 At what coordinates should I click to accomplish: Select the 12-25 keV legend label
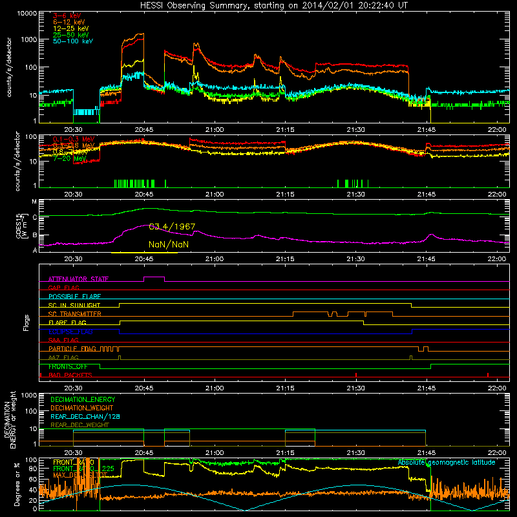[70, 28]
